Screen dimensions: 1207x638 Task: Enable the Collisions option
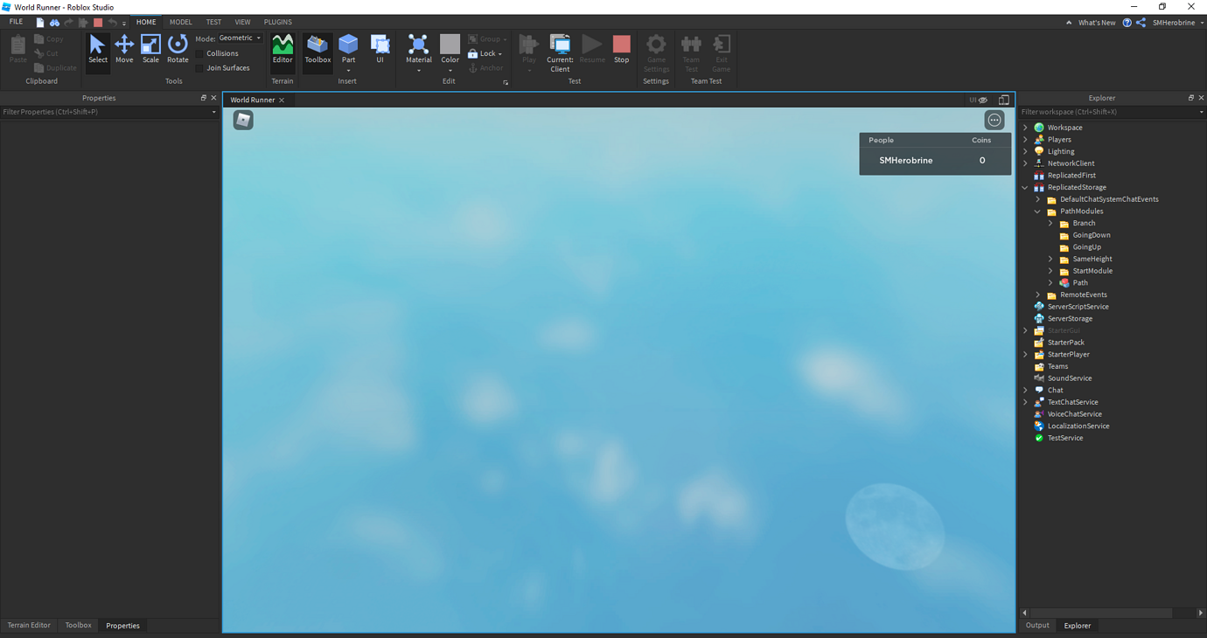(x=199, y=53)
